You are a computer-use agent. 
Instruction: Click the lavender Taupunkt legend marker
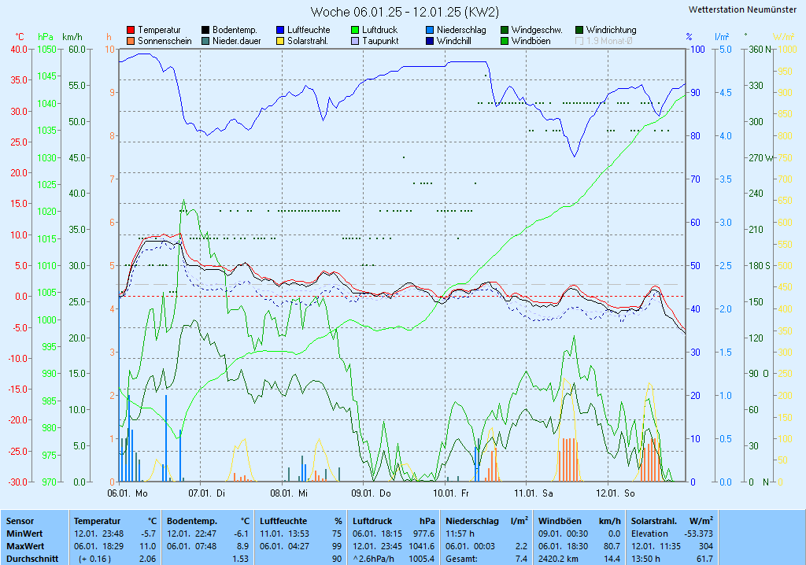pos(355,41)
